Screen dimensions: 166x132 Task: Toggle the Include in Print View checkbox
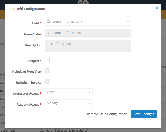click(47, 70)
